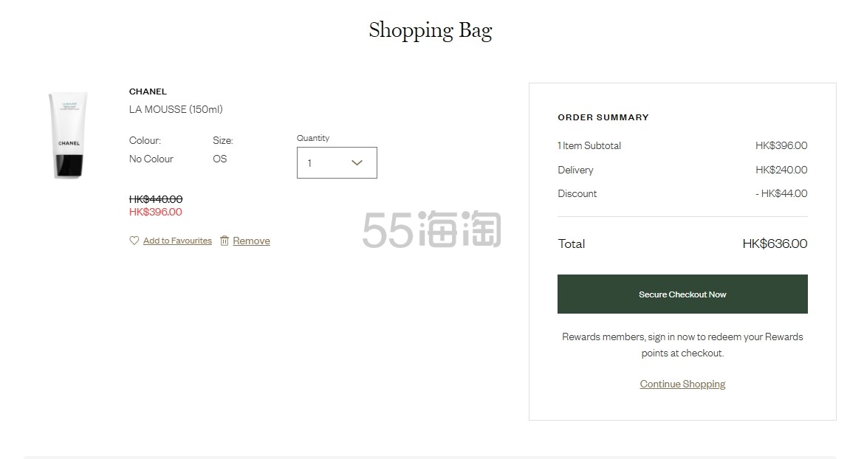This screenshot has width=864, height=459.
Task: Click the No Colour value
Action: coord(151,159)
